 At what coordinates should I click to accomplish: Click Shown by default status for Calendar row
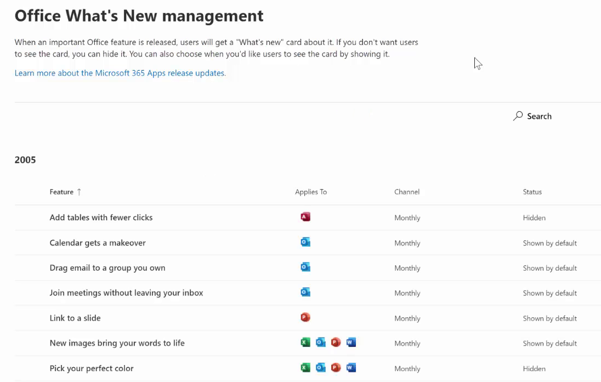coord(549,243)
